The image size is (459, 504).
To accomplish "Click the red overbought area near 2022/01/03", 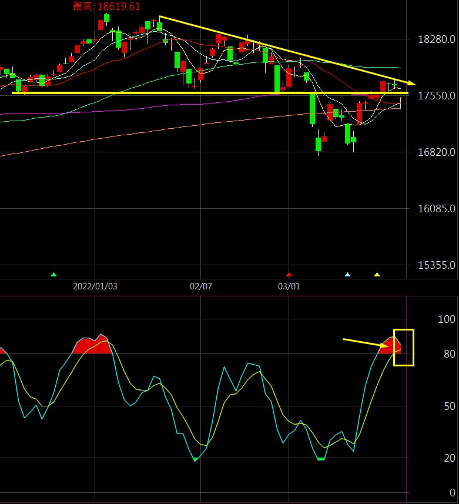I will pos(92,346).
